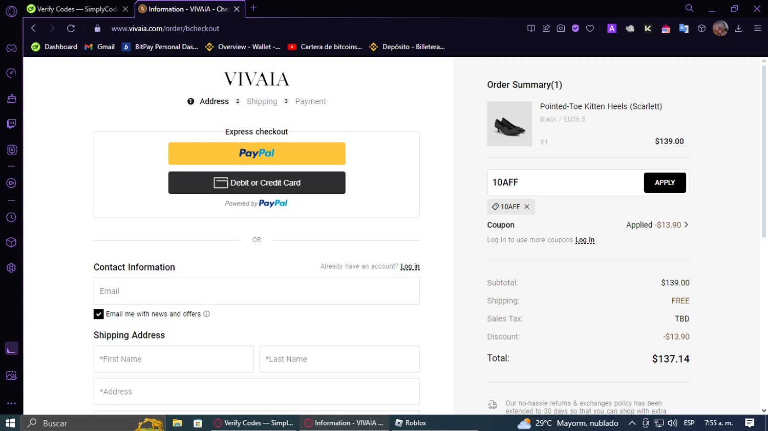This screenshot has height=431, width=768.
Task: Click the VIVAIA logo
Action: coord(257,79)
